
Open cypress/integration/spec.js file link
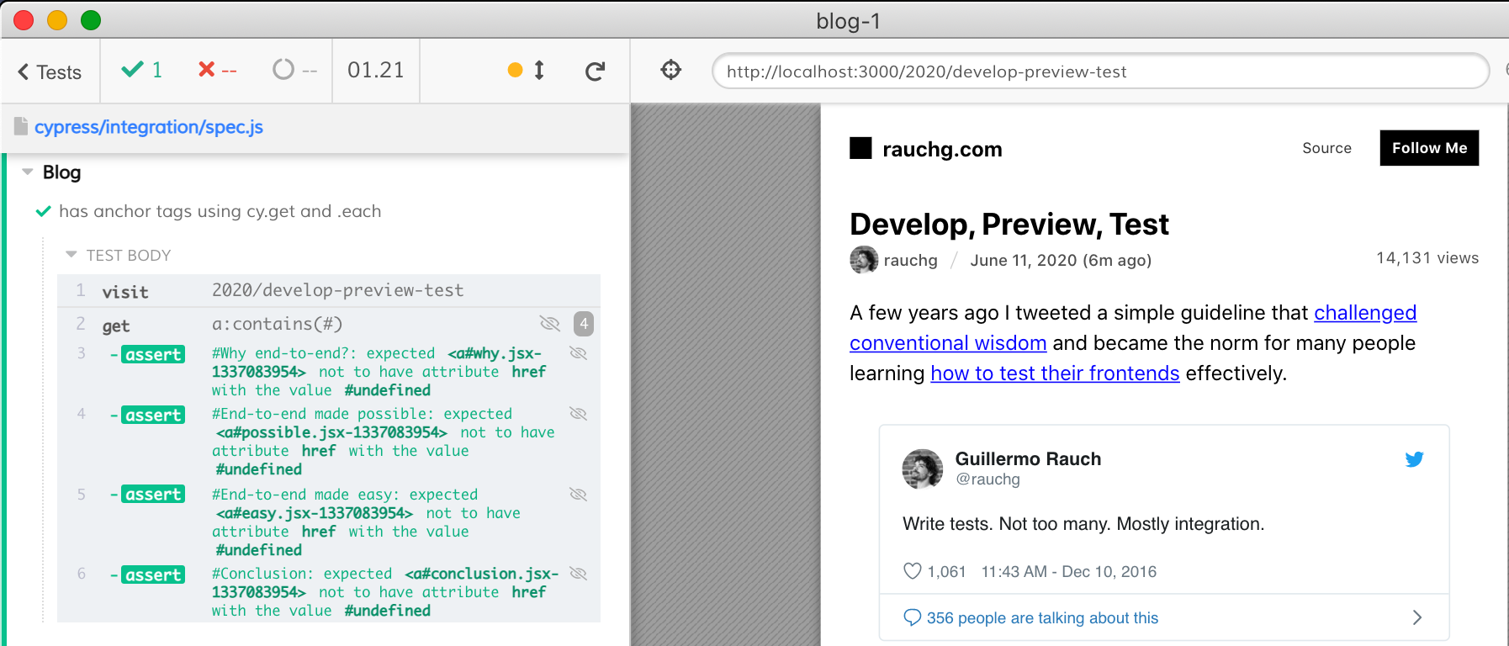[148, 127]
